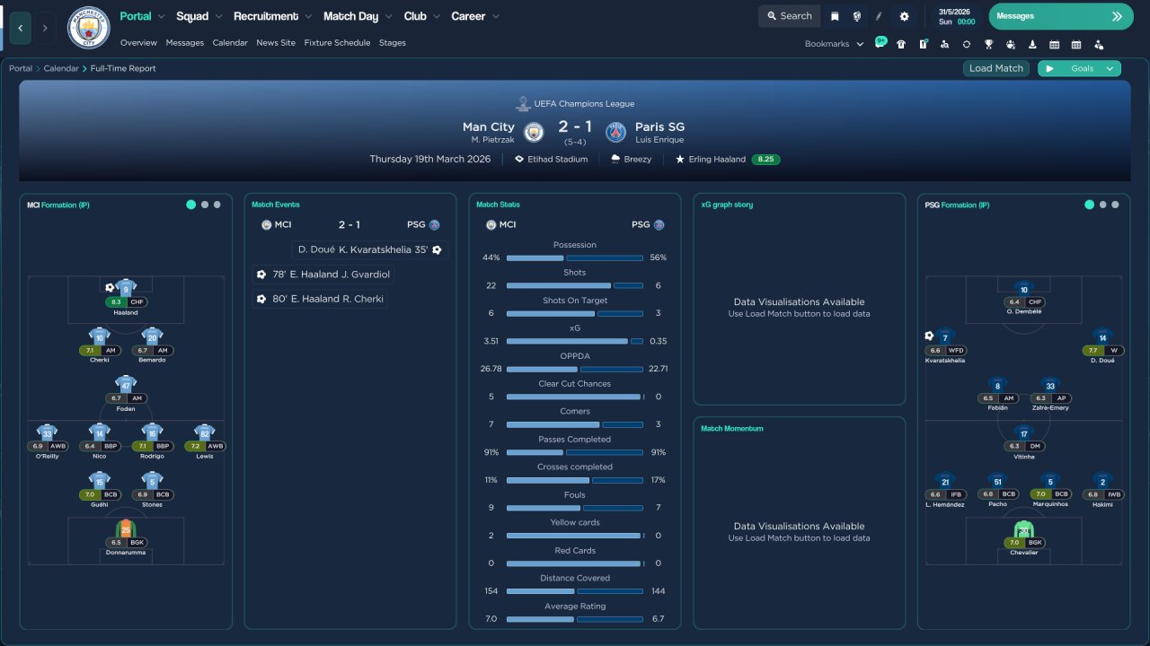
Task: Click the Etihad Stadium link
Action: pyautogui.click(x=557, y=159)
